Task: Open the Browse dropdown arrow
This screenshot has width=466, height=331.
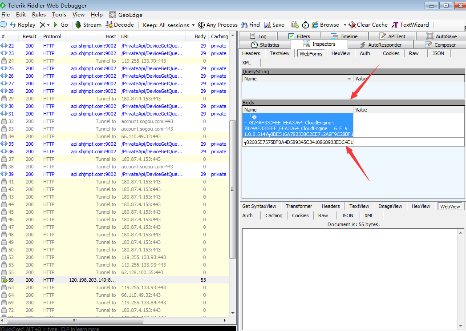Action: (x=345, y=25)
